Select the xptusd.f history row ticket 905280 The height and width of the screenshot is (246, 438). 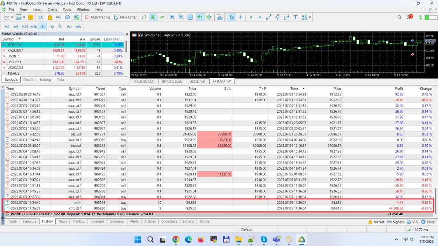218,208
